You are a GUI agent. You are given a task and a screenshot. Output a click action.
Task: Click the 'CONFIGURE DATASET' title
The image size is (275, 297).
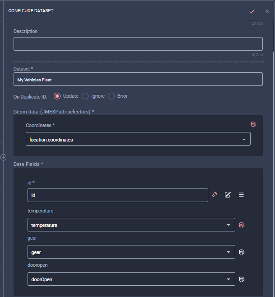[31, 11]
